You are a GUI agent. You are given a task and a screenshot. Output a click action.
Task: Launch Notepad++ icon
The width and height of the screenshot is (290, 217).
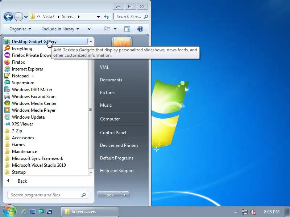click(7, 76)
